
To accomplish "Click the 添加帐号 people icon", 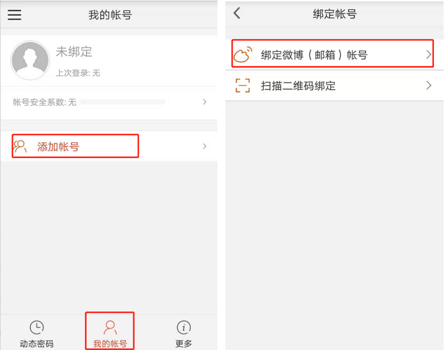I will click(x=20, y=147).
